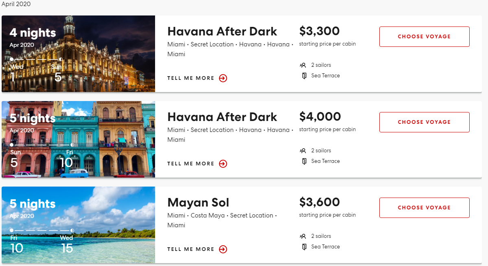Choose the Mayan Sol voyage
Image resolution: width=488 pixels, height=266 pixels.
tap(424, 208)
